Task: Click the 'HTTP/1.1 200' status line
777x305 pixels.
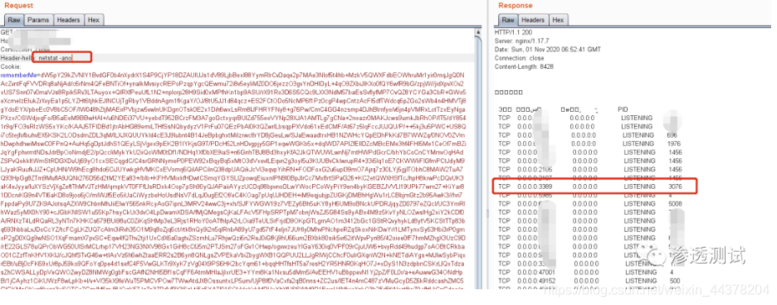Action: 512,32
